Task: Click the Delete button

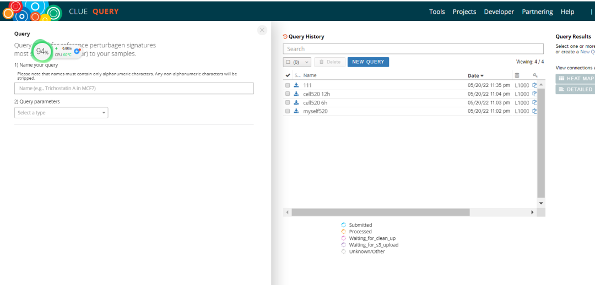Action: tap(330, 62)
